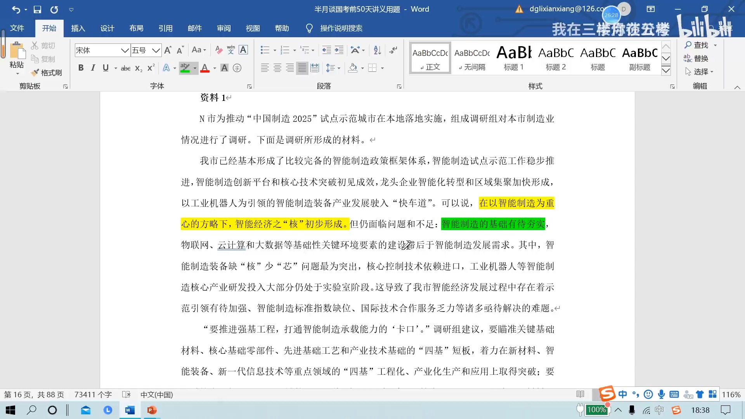This screenshot has width=745, height=419.
Task: Expand the Change Case Aa menu
Action: click(x=199, y=50)
